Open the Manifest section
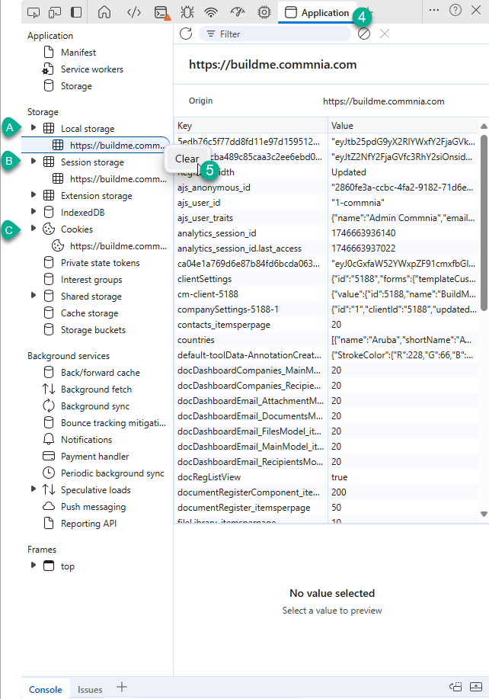Screen dimensions: 489x699 (78, 53)
